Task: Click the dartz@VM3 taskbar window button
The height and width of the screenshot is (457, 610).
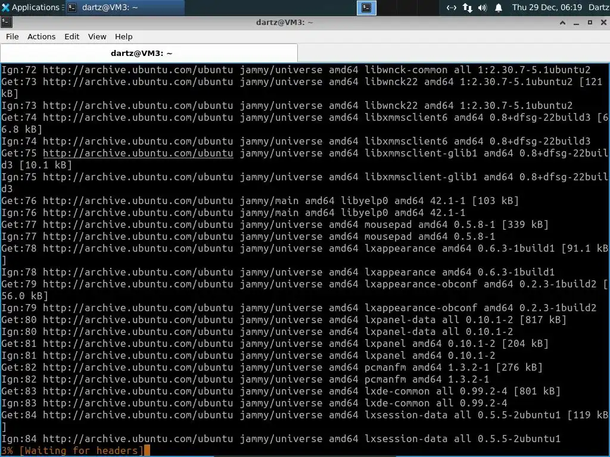Action: pos(124,7)
